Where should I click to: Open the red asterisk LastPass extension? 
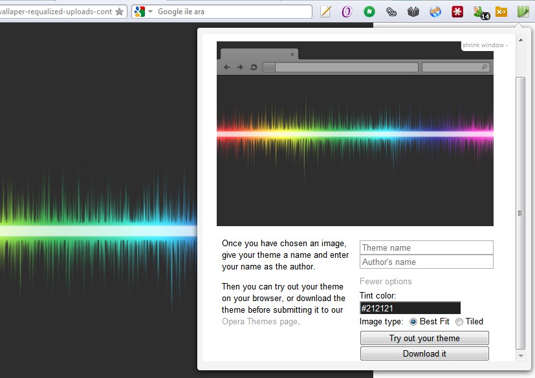457,12
